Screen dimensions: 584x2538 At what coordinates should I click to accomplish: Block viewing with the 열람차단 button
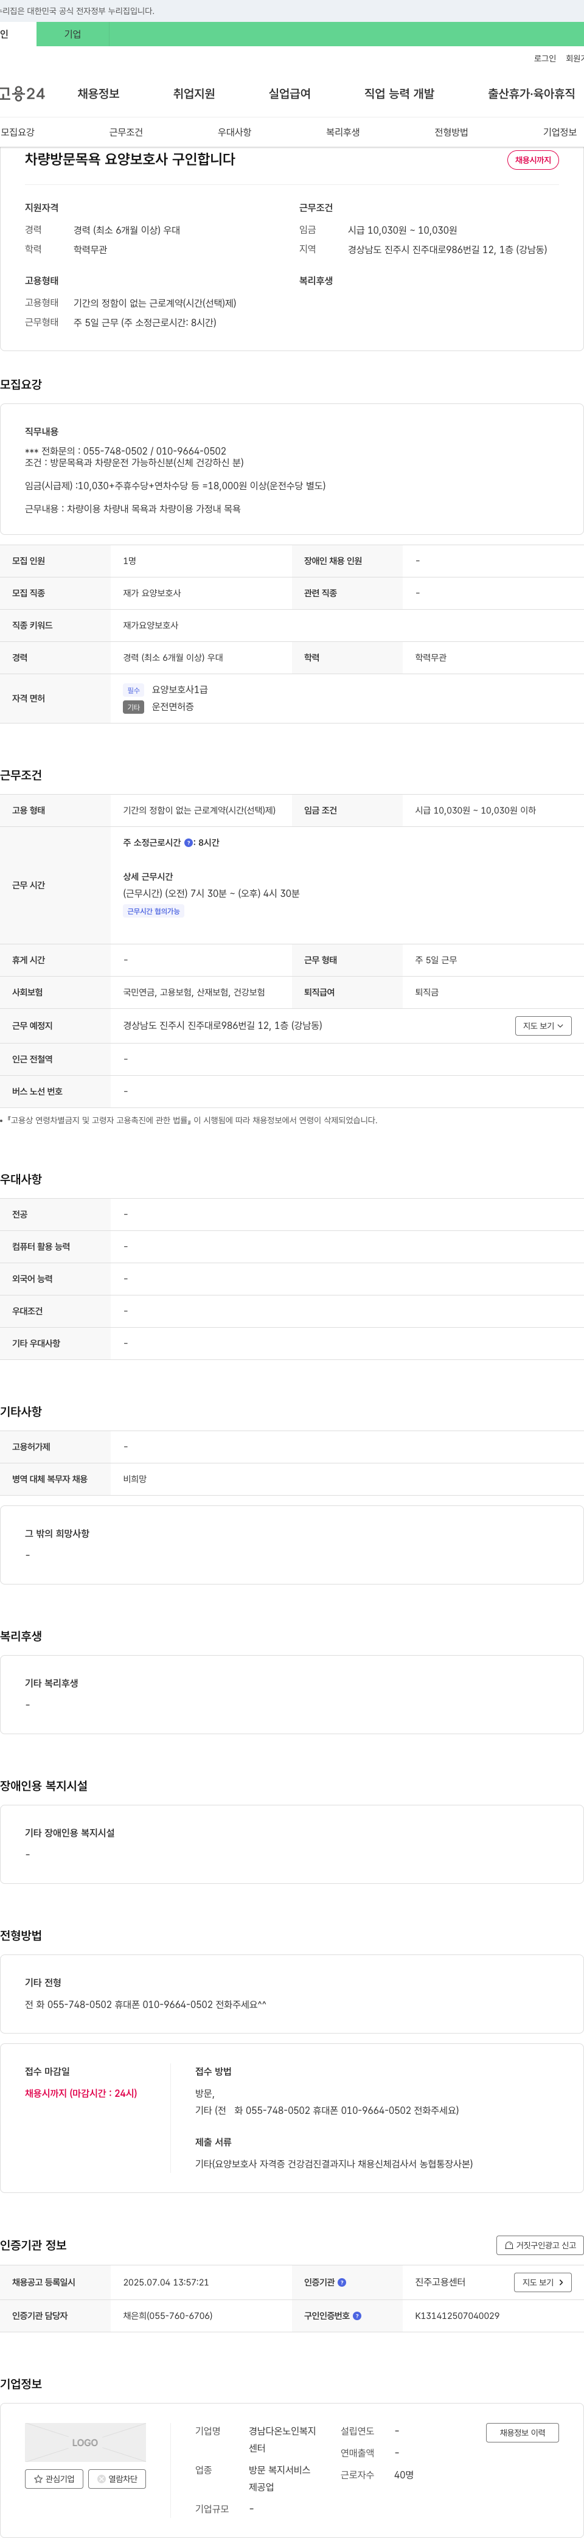click(117, 2478)
